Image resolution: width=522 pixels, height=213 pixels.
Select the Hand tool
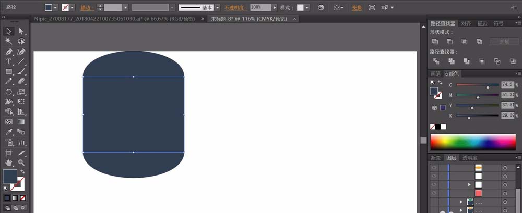(9, 162)
